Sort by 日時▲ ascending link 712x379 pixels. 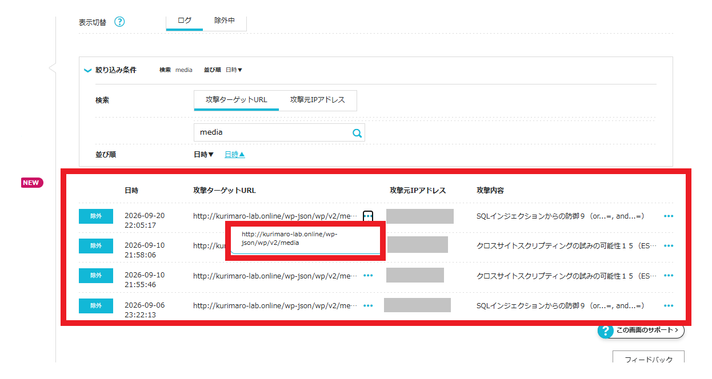(235, 155)
